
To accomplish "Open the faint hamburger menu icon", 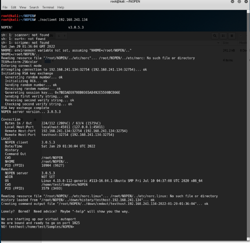I will pyautogui.click(x=232, y=36).
